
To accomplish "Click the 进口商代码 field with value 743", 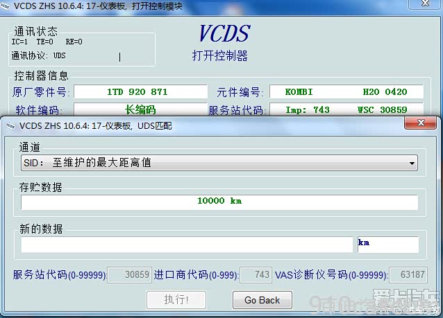I will point(256,274).
